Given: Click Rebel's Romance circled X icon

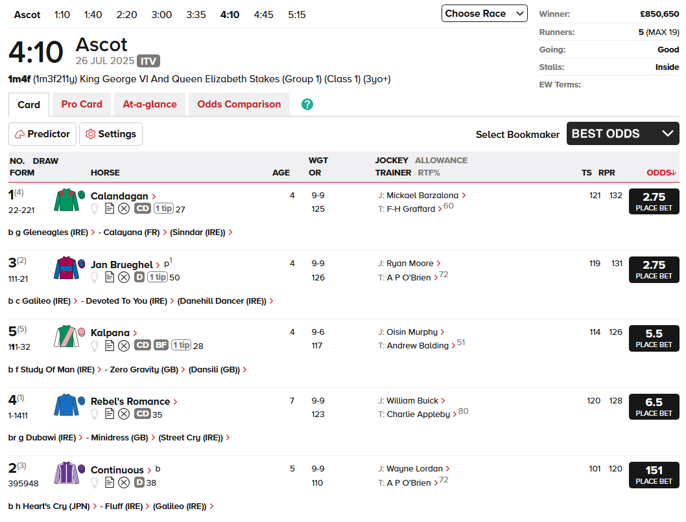Looking at the screenshot, I should pos(124,414).
